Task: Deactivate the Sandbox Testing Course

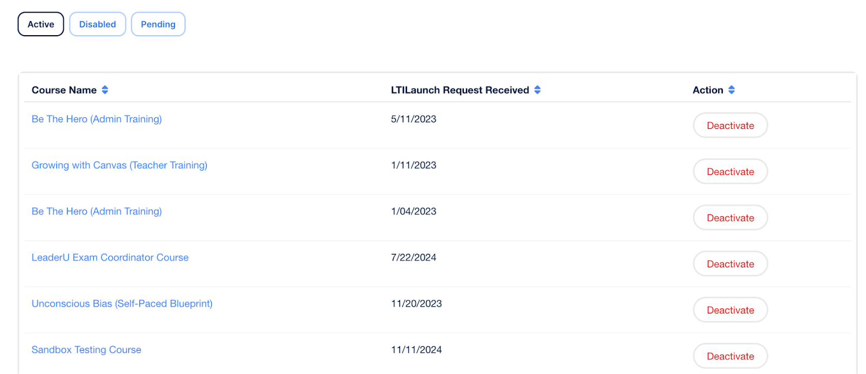Action: click(x=730, y=356)
